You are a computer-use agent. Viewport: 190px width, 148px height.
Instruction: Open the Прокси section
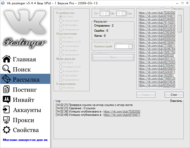coord(25,120)
